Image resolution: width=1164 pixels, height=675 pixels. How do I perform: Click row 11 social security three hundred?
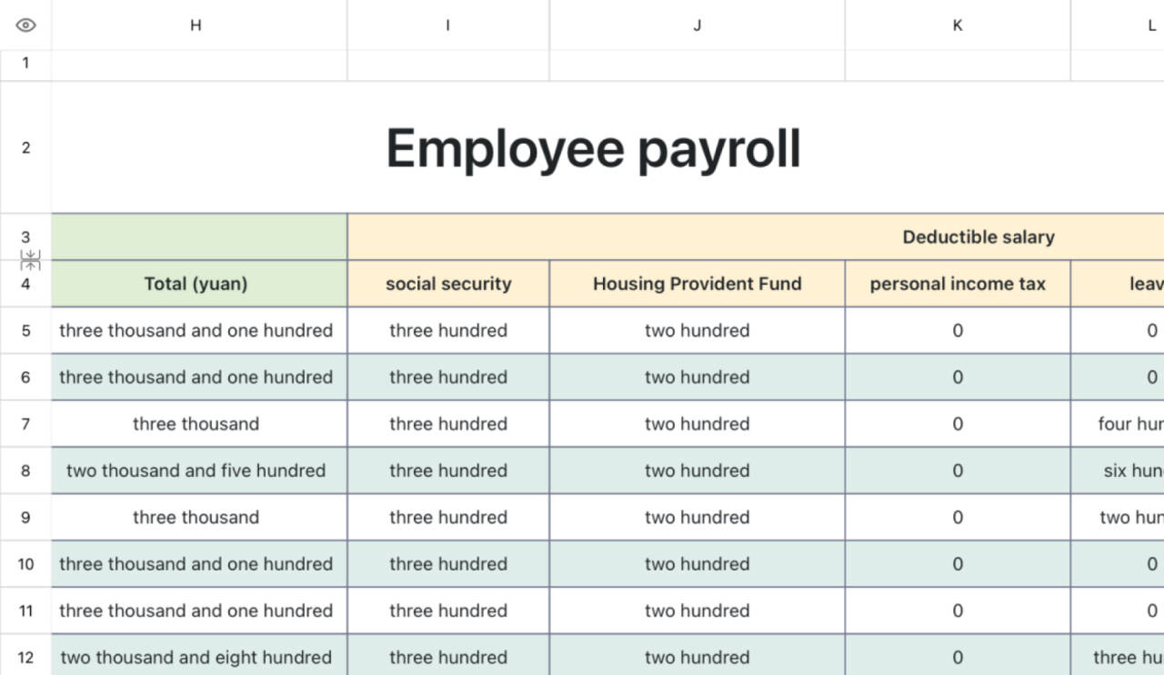pyautogui.click(x=448, y=610)
